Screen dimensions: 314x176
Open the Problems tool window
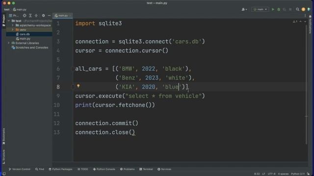tap(128, 169)
